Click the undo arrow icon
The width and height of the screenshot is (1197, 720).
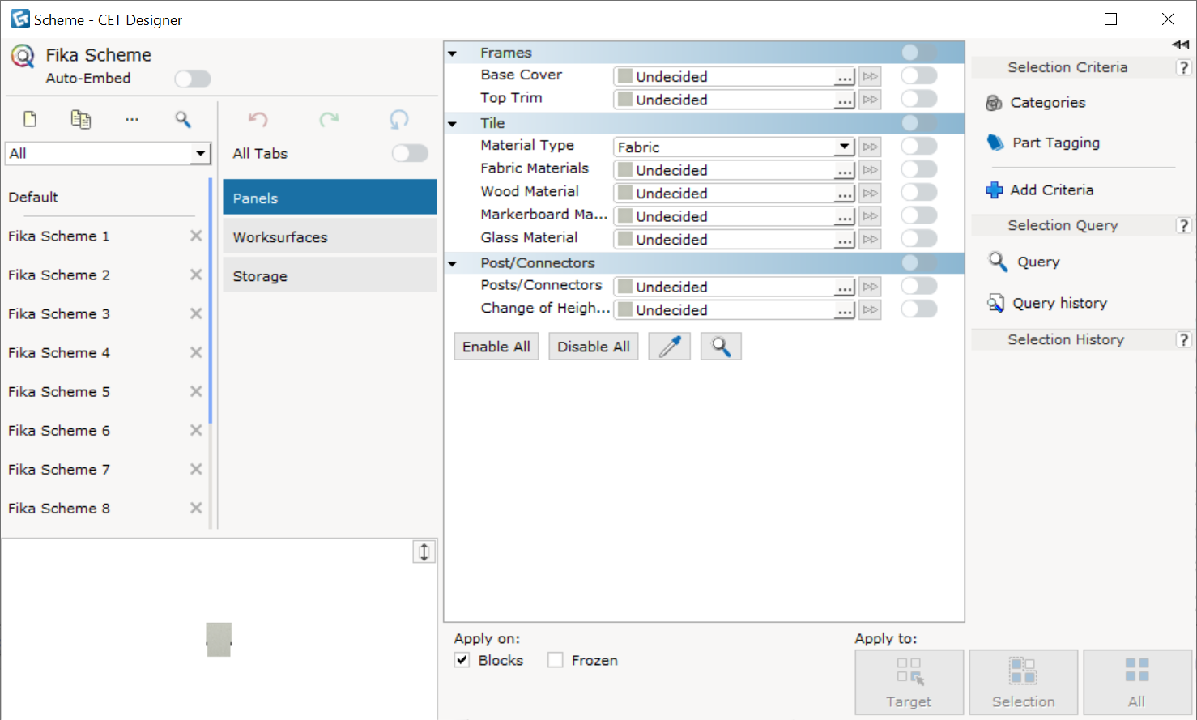[x=258, y=120]
